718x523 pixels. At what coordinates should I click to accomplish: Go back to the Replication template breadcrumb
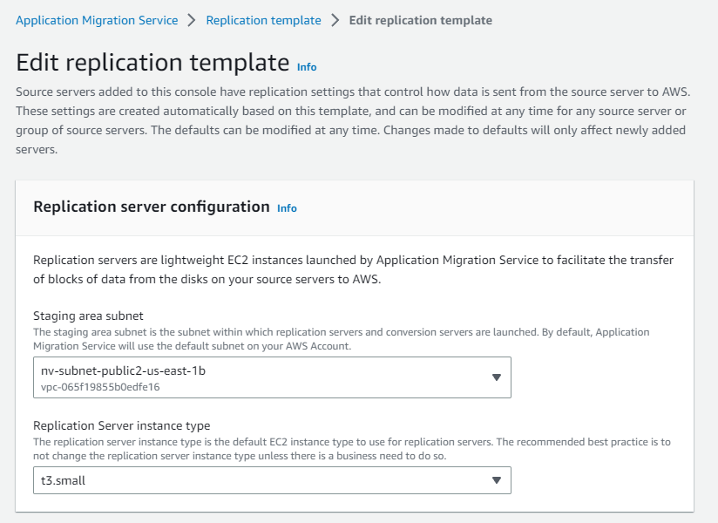click(263, 20)
